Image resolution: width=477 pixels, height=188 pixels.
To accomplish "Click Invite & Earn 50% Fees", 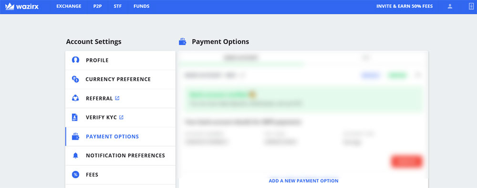I will point(404,6).
